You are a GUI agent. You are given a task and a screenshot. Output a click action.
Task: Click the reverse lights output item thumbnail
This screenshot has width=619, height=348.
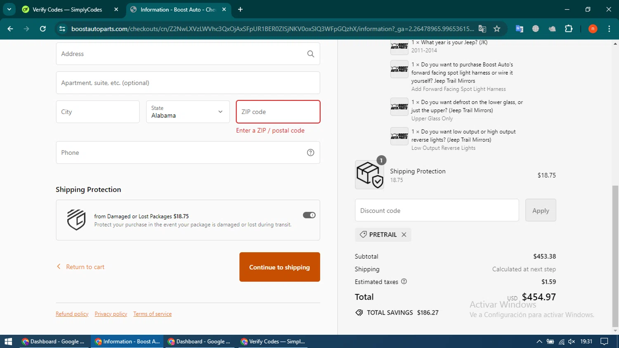point(399,136)
